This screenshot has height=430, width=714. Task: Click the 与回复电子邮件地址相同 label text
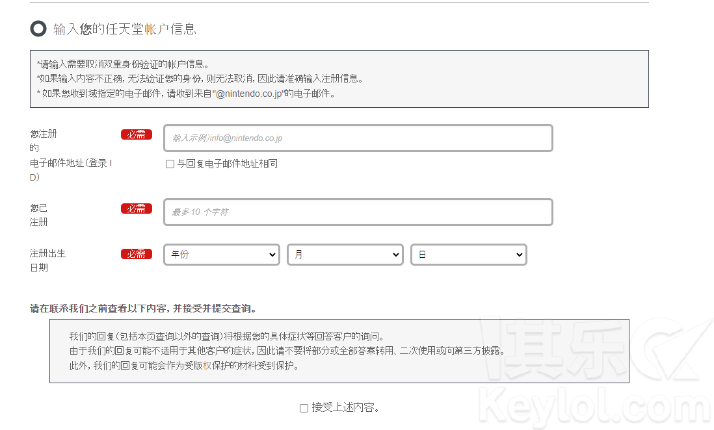point(228,164)
